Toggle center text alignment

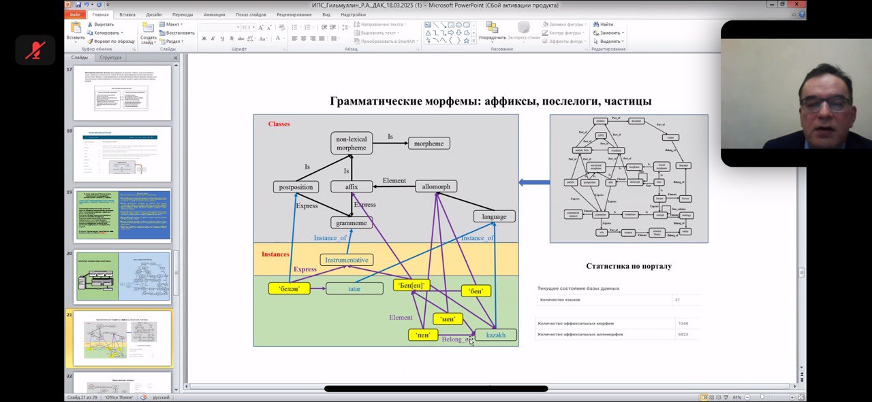(303, 38)
